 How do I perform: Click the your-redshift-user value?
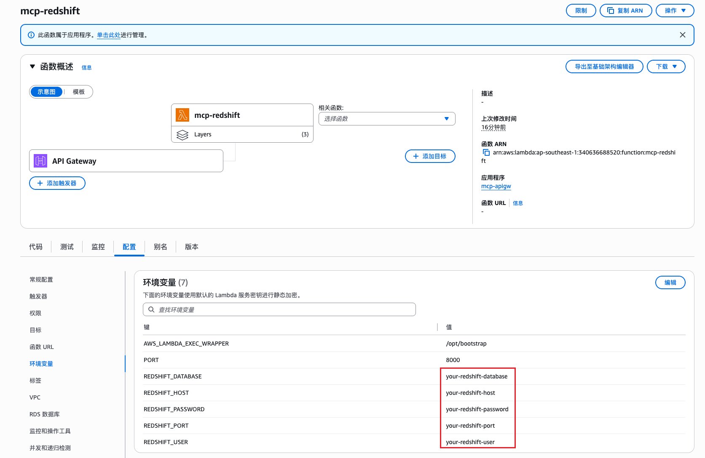click(470, 442)
